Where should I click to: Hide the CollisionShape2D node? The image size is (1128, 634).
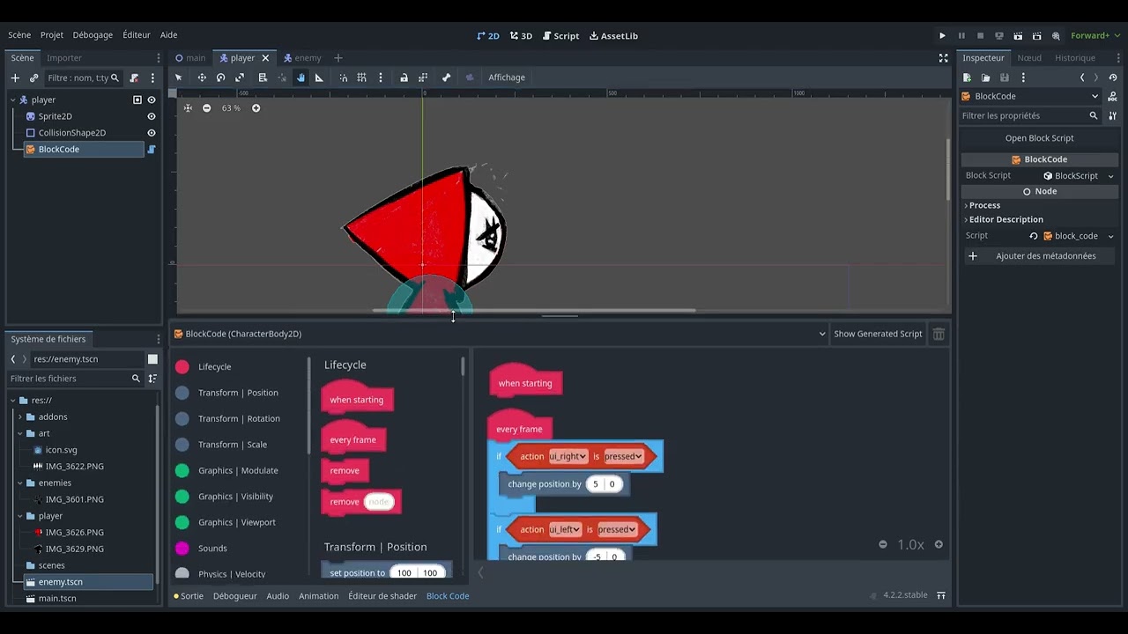click(151, 133)
